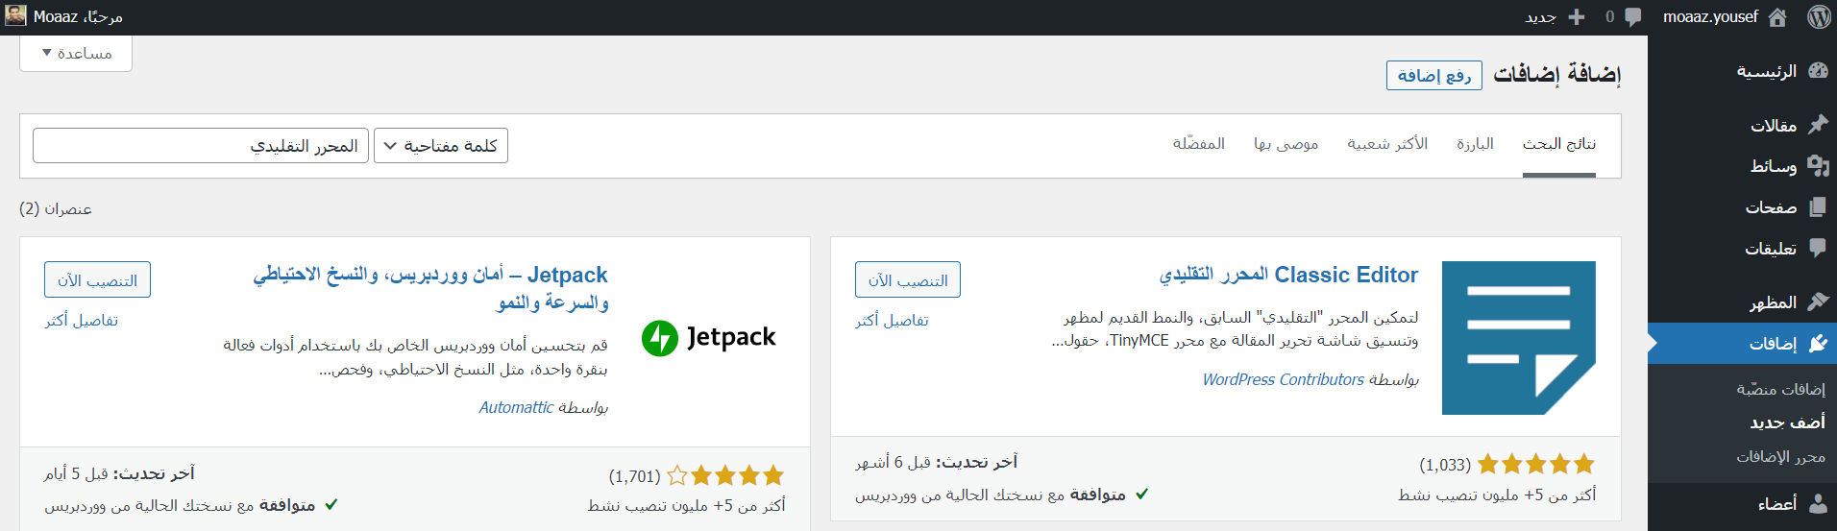This screenshot has width=1837, height=531.
Task: Switch to the Popular (الأكثر شعبية) tab
Action: (1387, 144)
